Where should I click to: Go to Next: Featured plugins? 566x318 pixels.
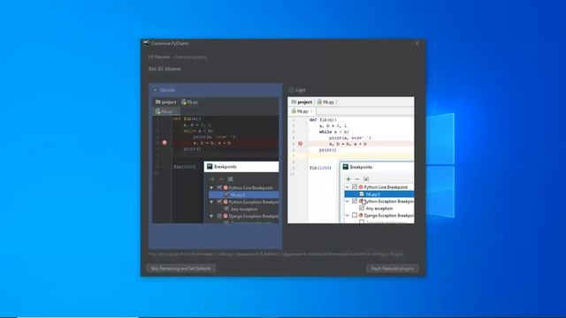pyautogui.click(x=393, y=269)
